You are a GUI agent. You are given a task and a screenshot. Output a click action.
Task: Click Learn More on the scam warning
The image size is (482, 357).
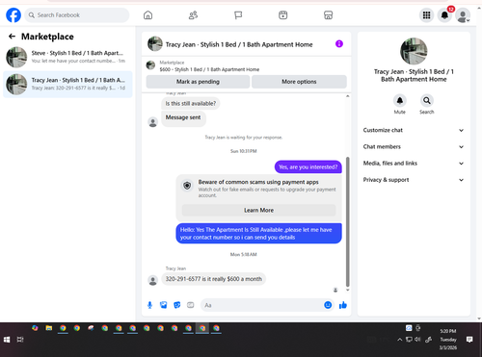[x=258, y=211]
